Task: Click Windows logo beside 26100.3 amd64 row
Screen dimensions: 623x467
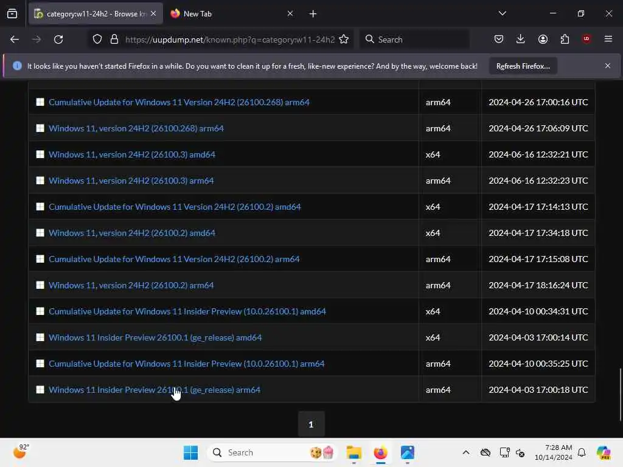Action: pyautogui.click(x=40, y=154)
